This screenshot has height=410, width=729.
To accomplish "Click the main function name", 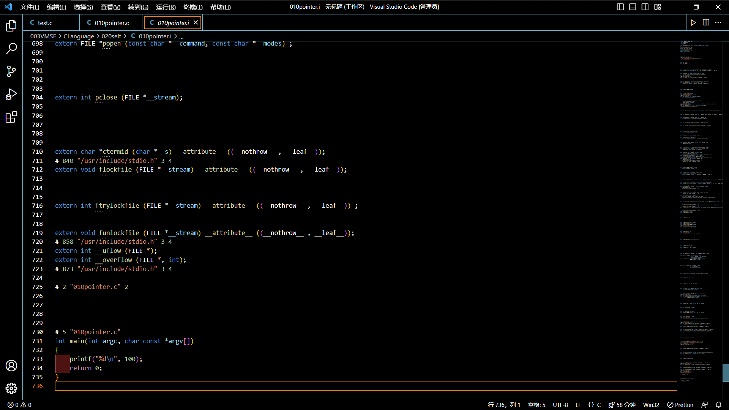I will click(x=77, y=341).
